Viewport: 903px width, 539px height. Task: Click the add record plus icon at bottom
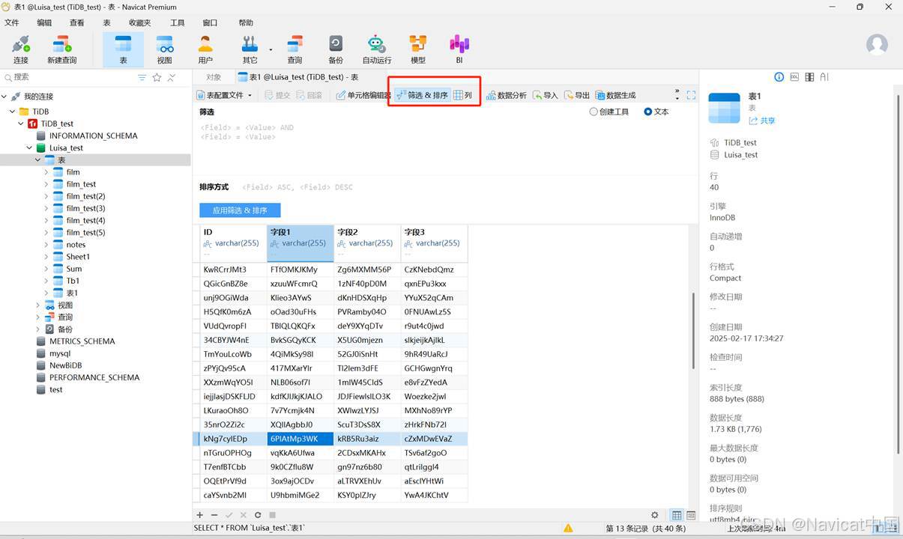(199, 515)
